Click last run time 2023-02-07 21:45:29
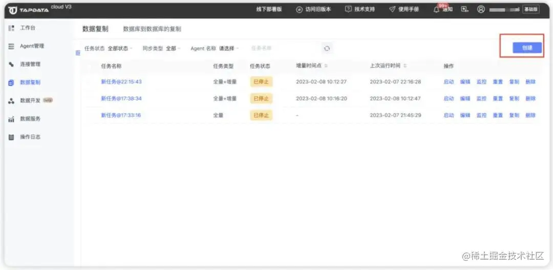 (395, 115)
